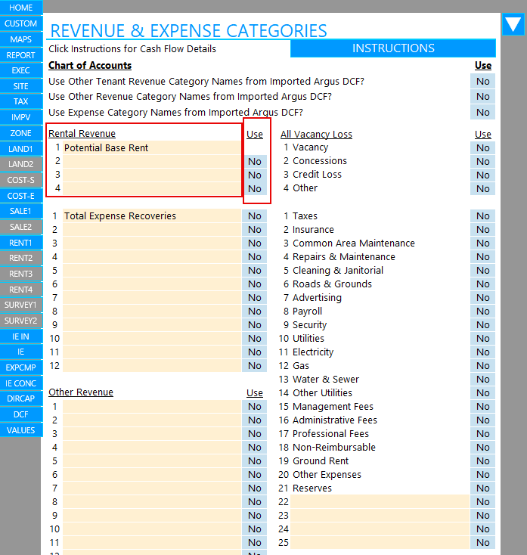527x555 pixels.
Task: Set Use for Reserves expense
Action: click(482, 488)
